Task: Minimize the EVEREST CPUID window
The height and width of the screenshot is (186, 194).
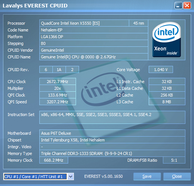Action: (x=178, y=6)
